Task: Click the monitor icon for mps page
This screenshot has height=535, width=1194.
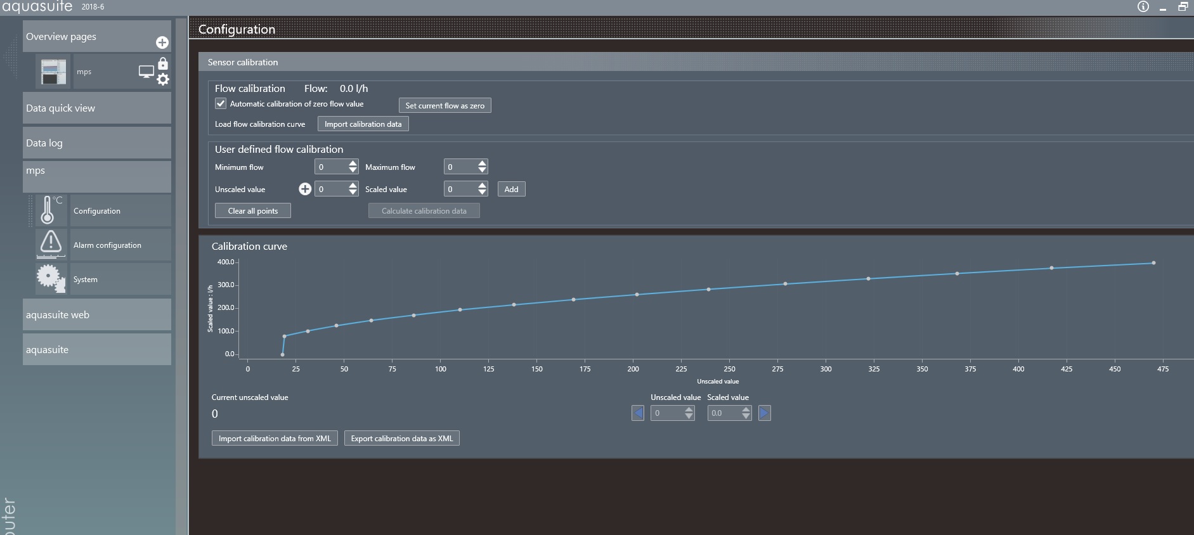Action: 146,72
